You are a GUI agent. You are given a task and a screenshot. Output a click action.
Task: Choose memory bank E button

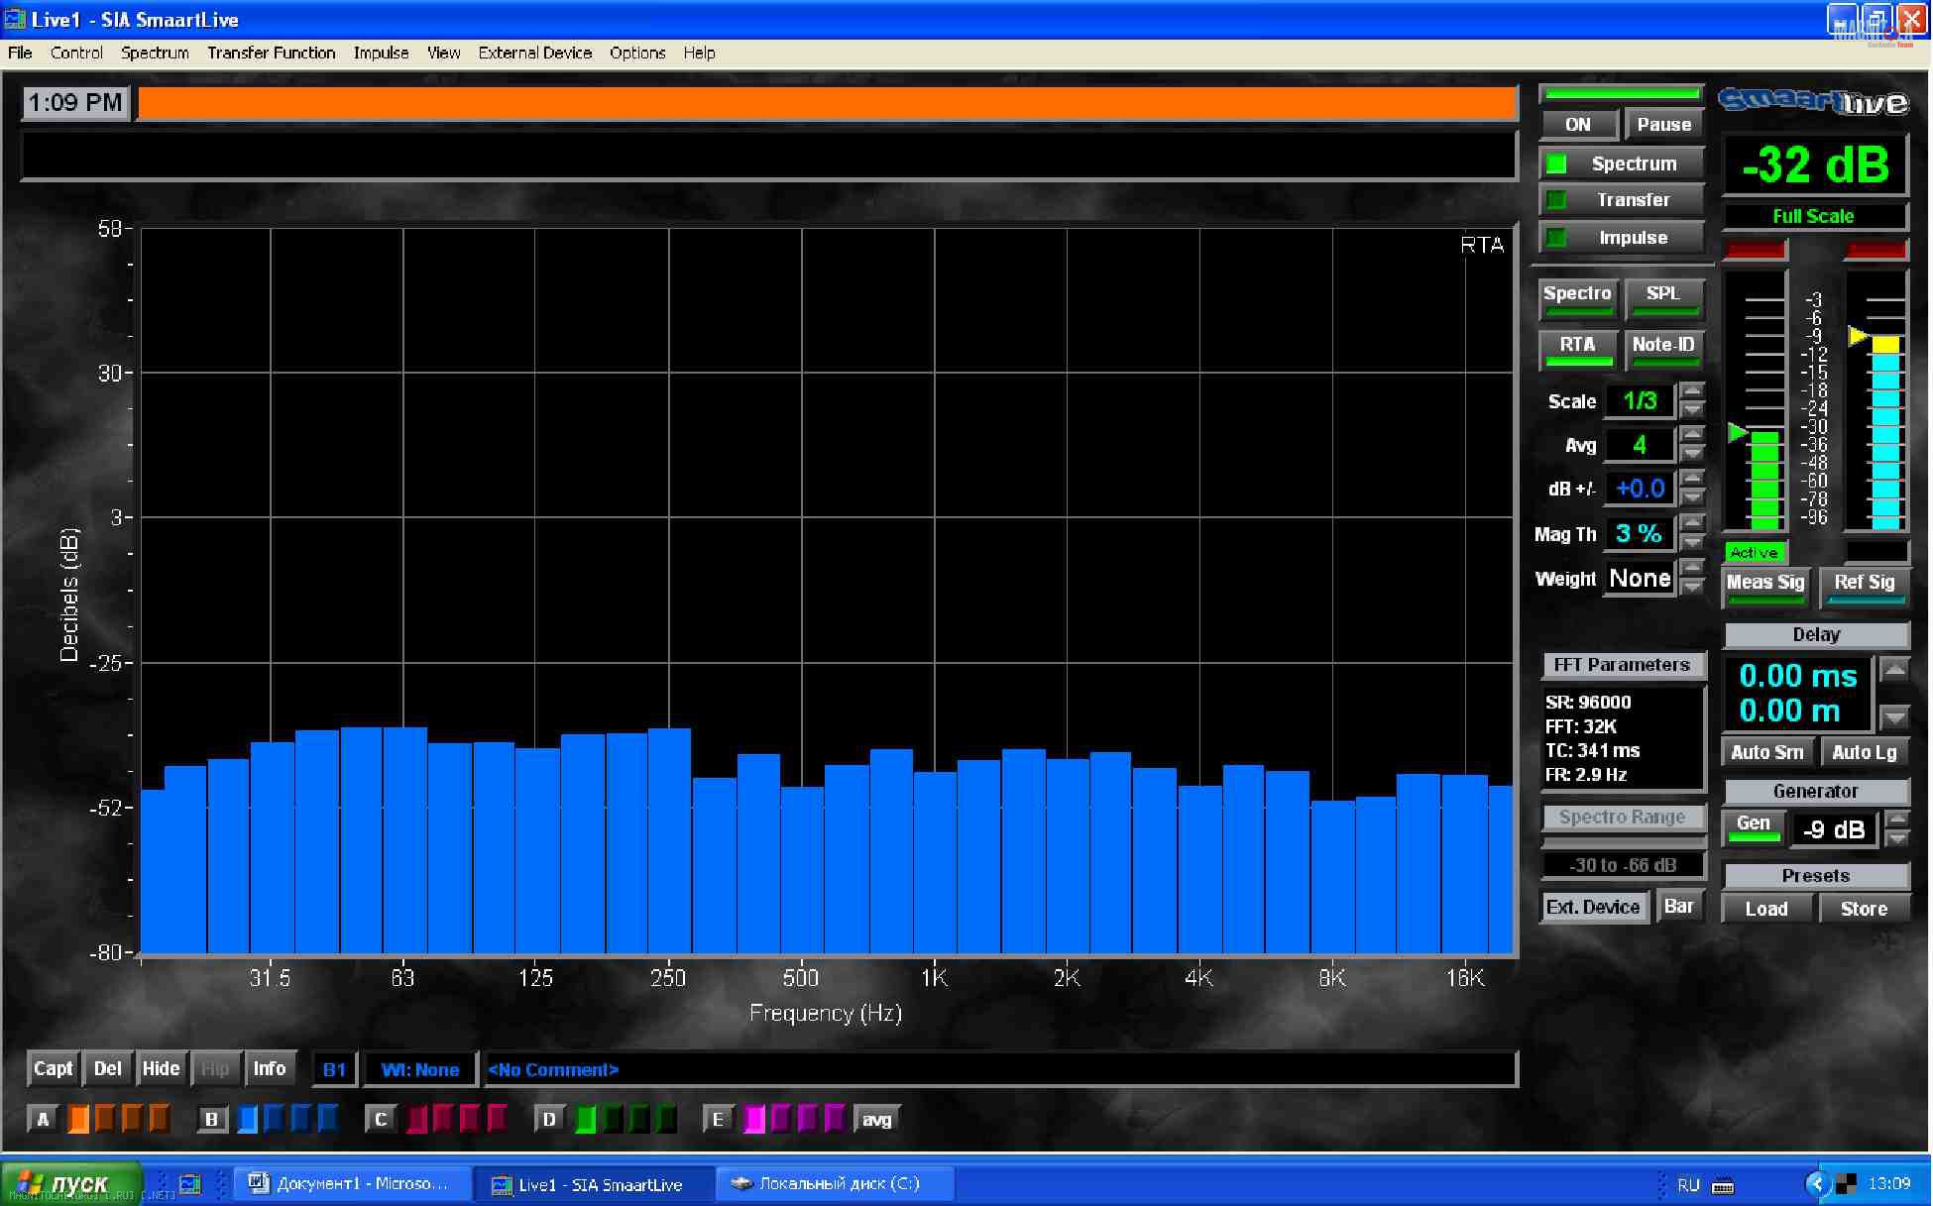click(718, 1119)
